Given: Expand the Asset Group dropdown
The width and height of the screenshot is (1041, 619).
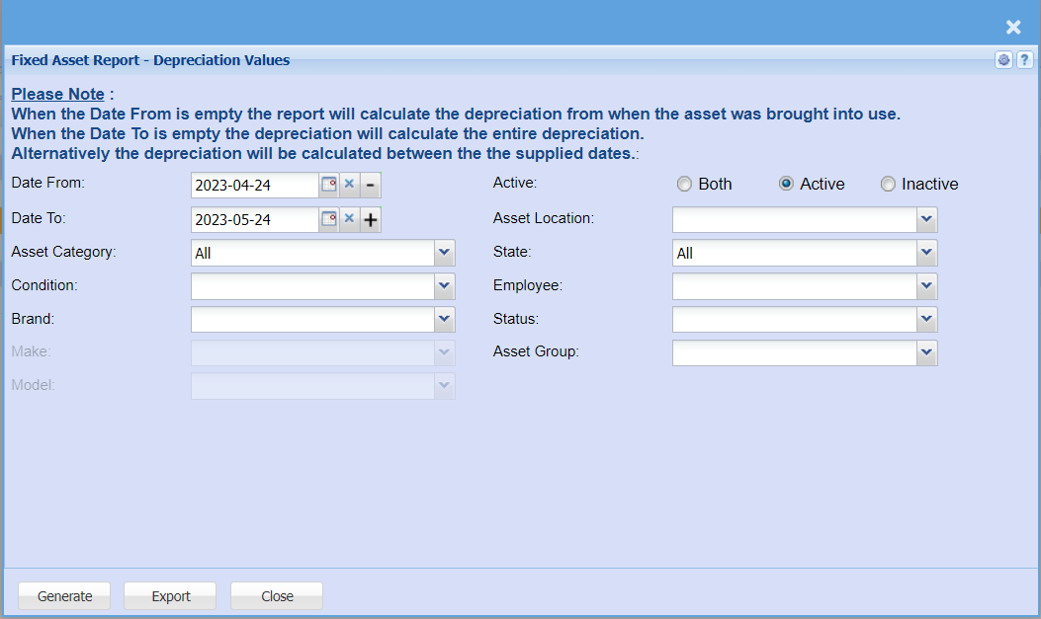Looking at the screenshot, I should click(926, 352).
